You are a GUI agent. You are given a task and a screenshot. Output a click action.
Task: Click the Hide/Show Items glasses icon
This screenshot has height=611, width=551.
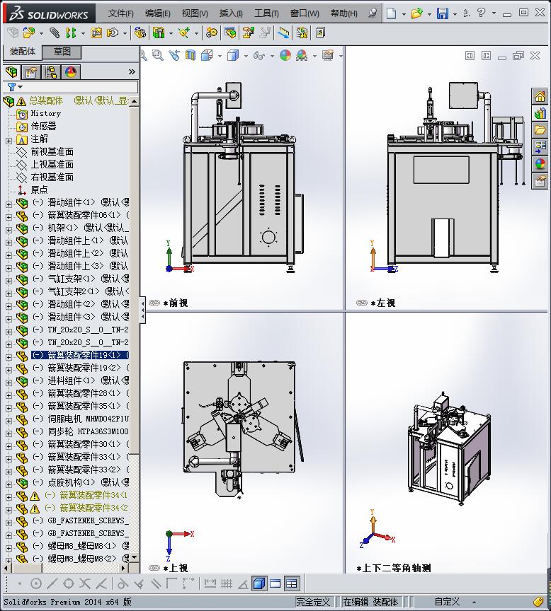259,55
